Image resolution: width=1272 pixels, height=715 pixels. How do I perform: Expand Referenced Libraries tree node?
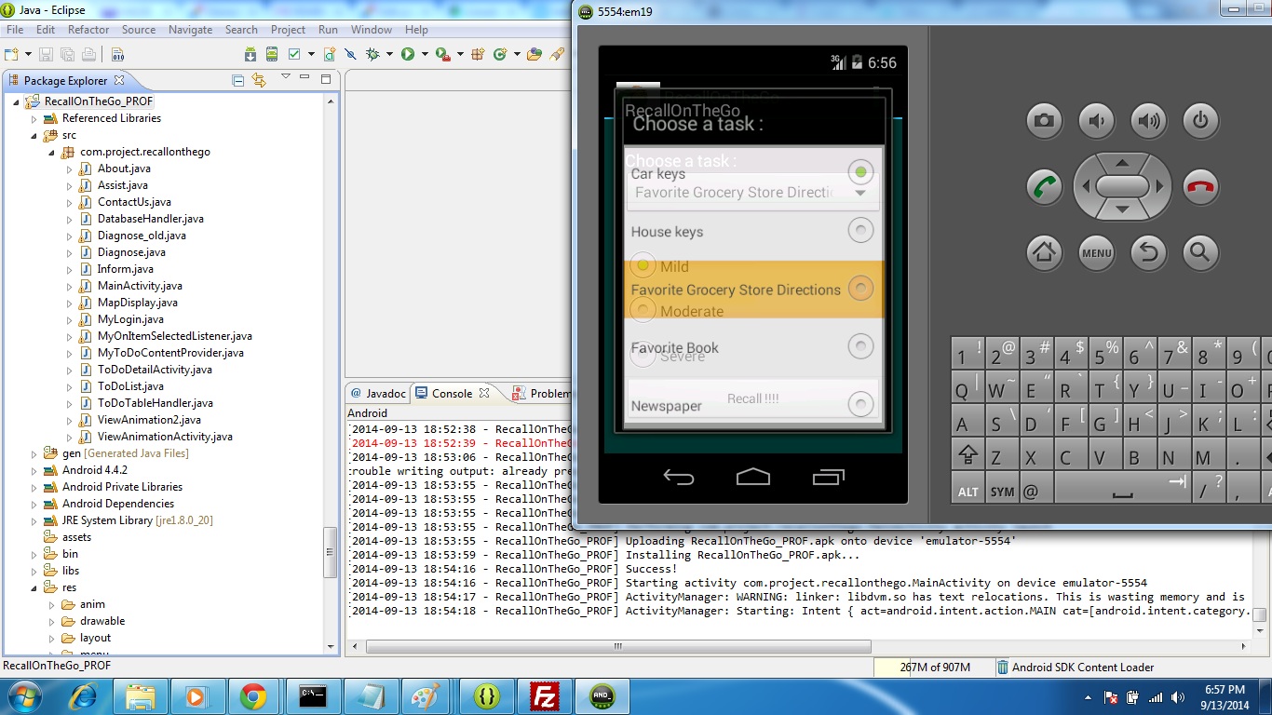click(34, 118)
